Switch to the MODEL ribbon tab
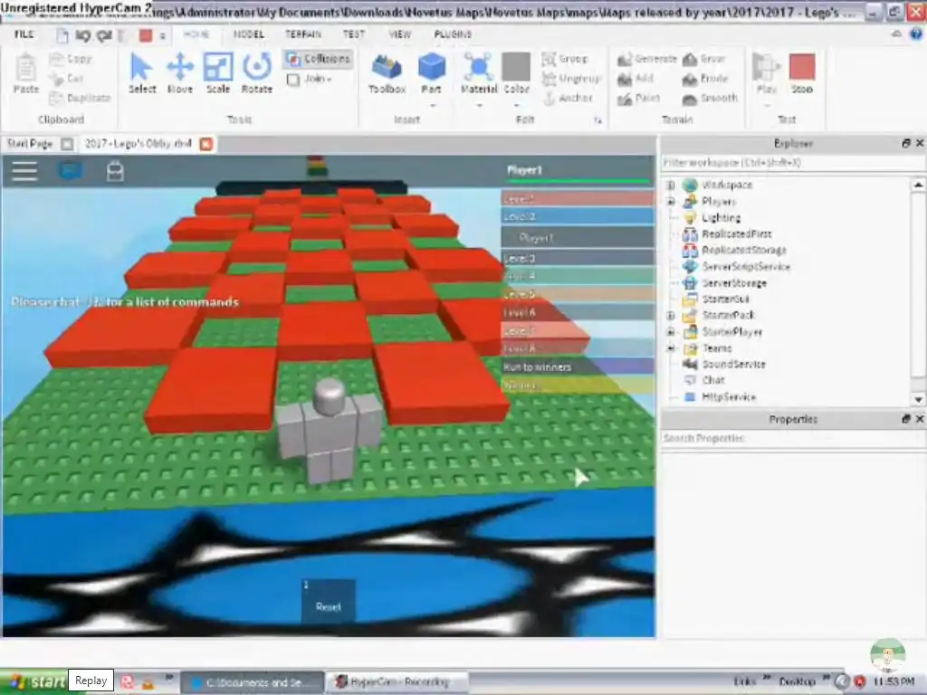Screen dimensions: 927x695 tap(248, 34)
